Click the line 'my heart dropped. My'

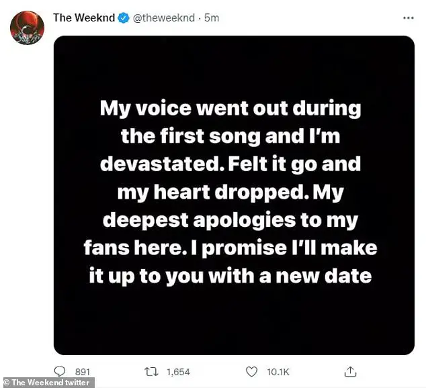230,193
